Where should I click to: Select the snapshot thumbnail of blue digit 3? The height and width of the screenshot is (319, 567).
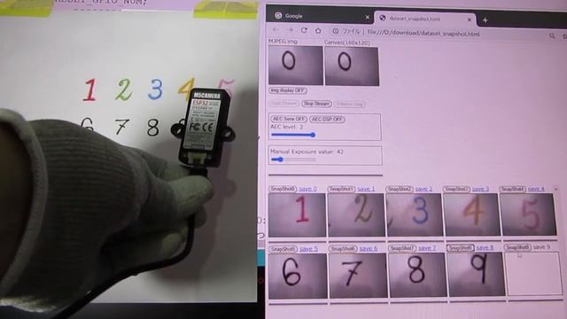[415, 214]
